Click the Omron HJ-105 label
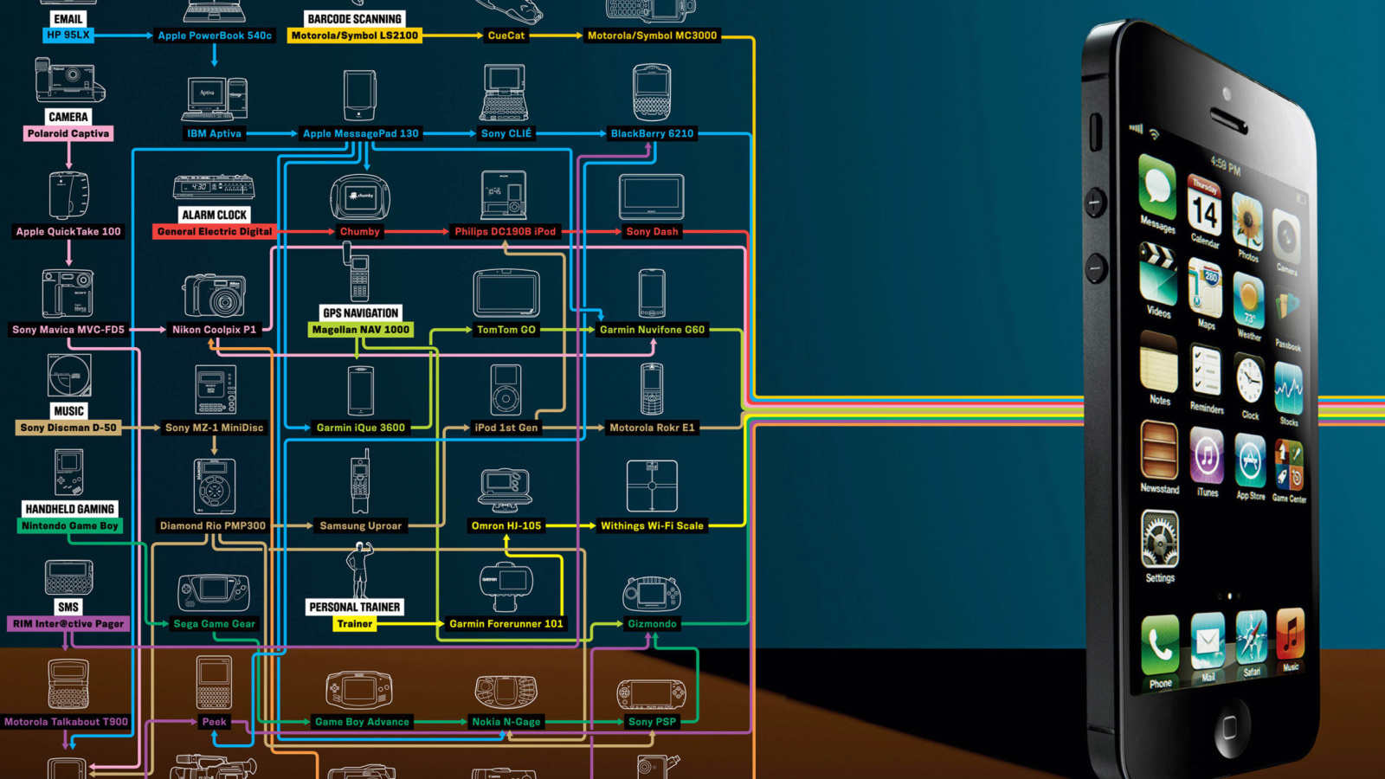The image size is (1385, 779). [x=506, y=525]
